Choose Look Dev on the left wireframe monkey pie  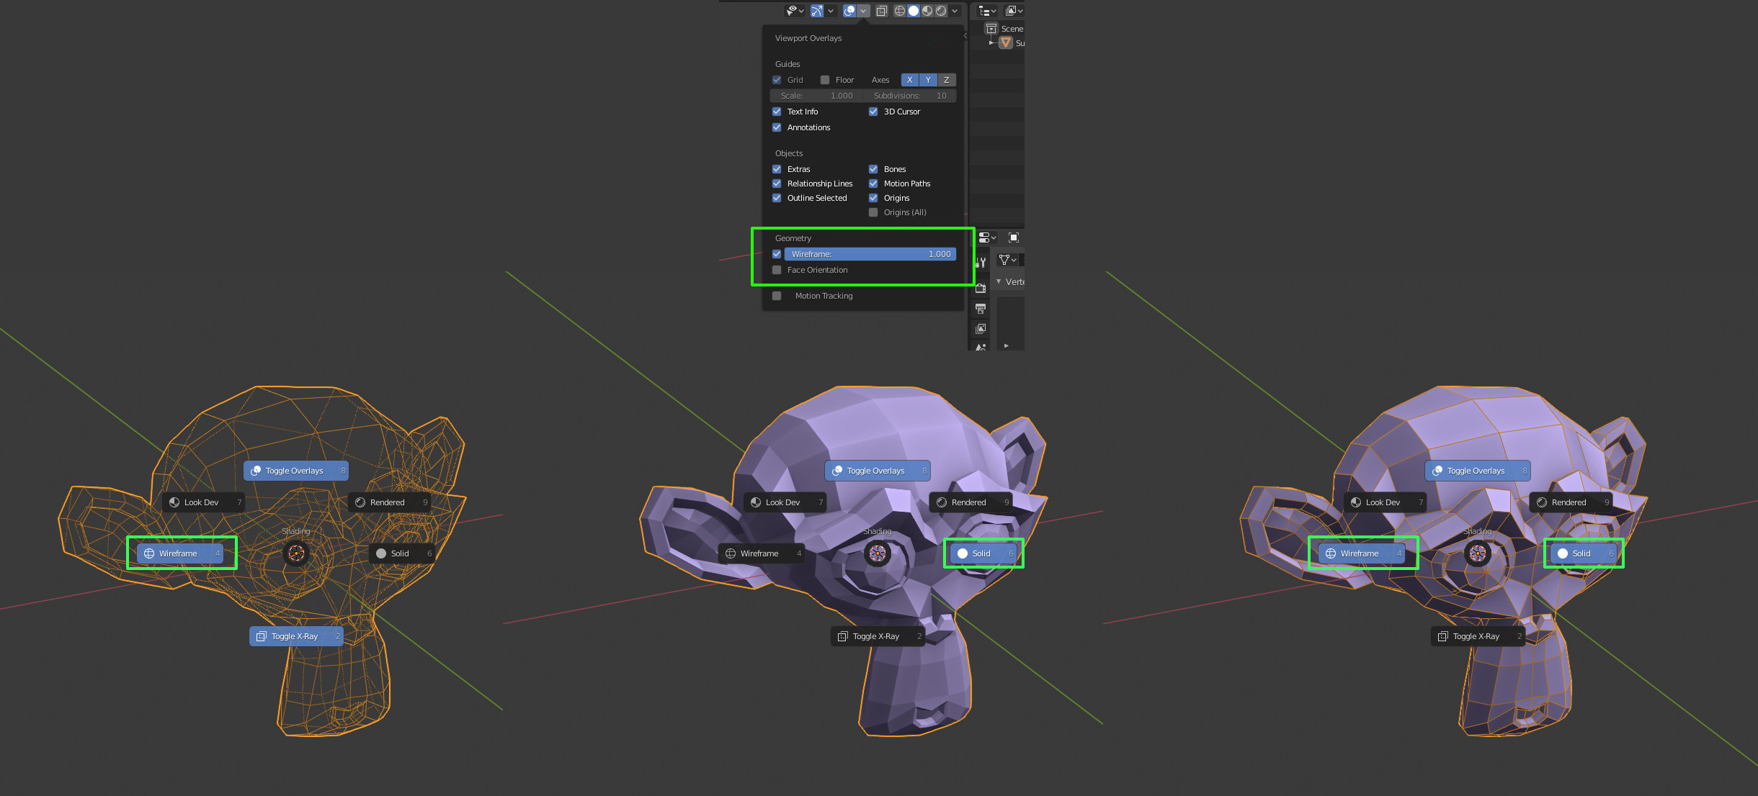(203, 502)
